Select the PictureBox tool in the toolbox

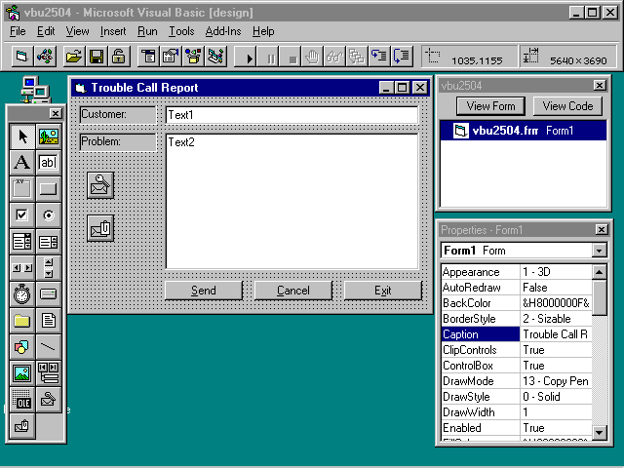point(48,136)
